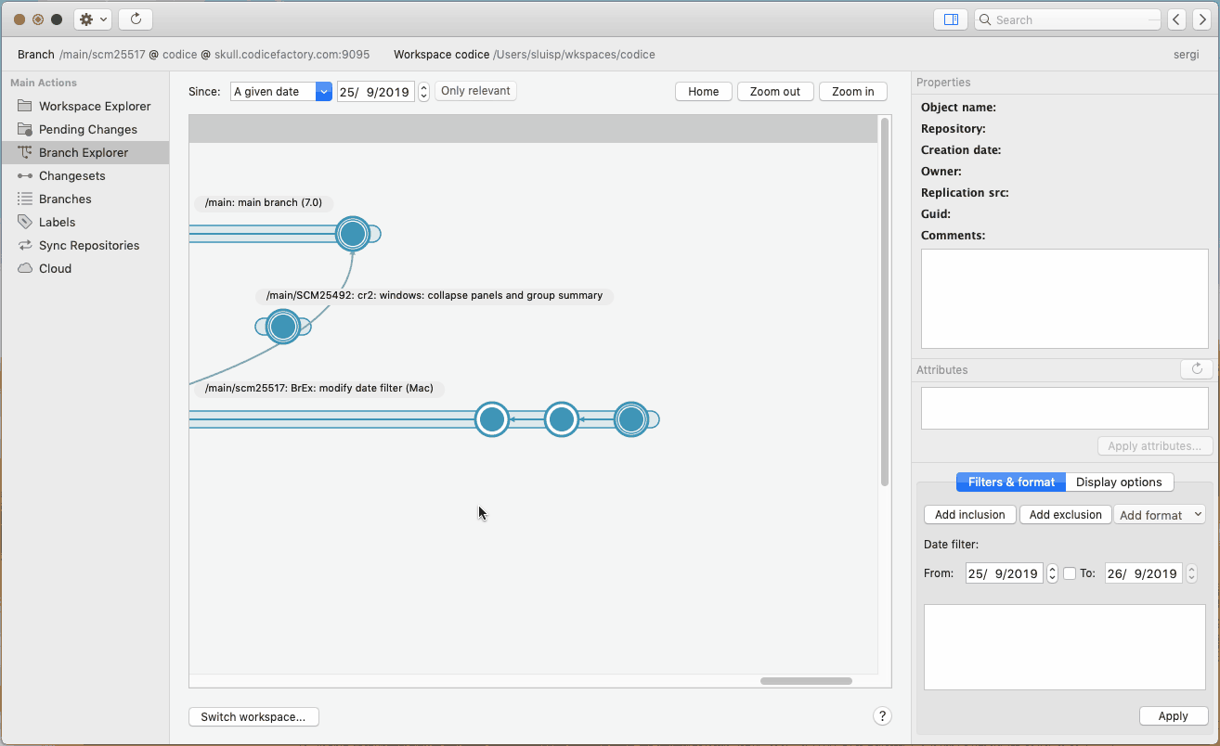Image resolution: width=1220 pixels, height=746 pixels.
Task: Open the Labels view
Action: [57, 222]
